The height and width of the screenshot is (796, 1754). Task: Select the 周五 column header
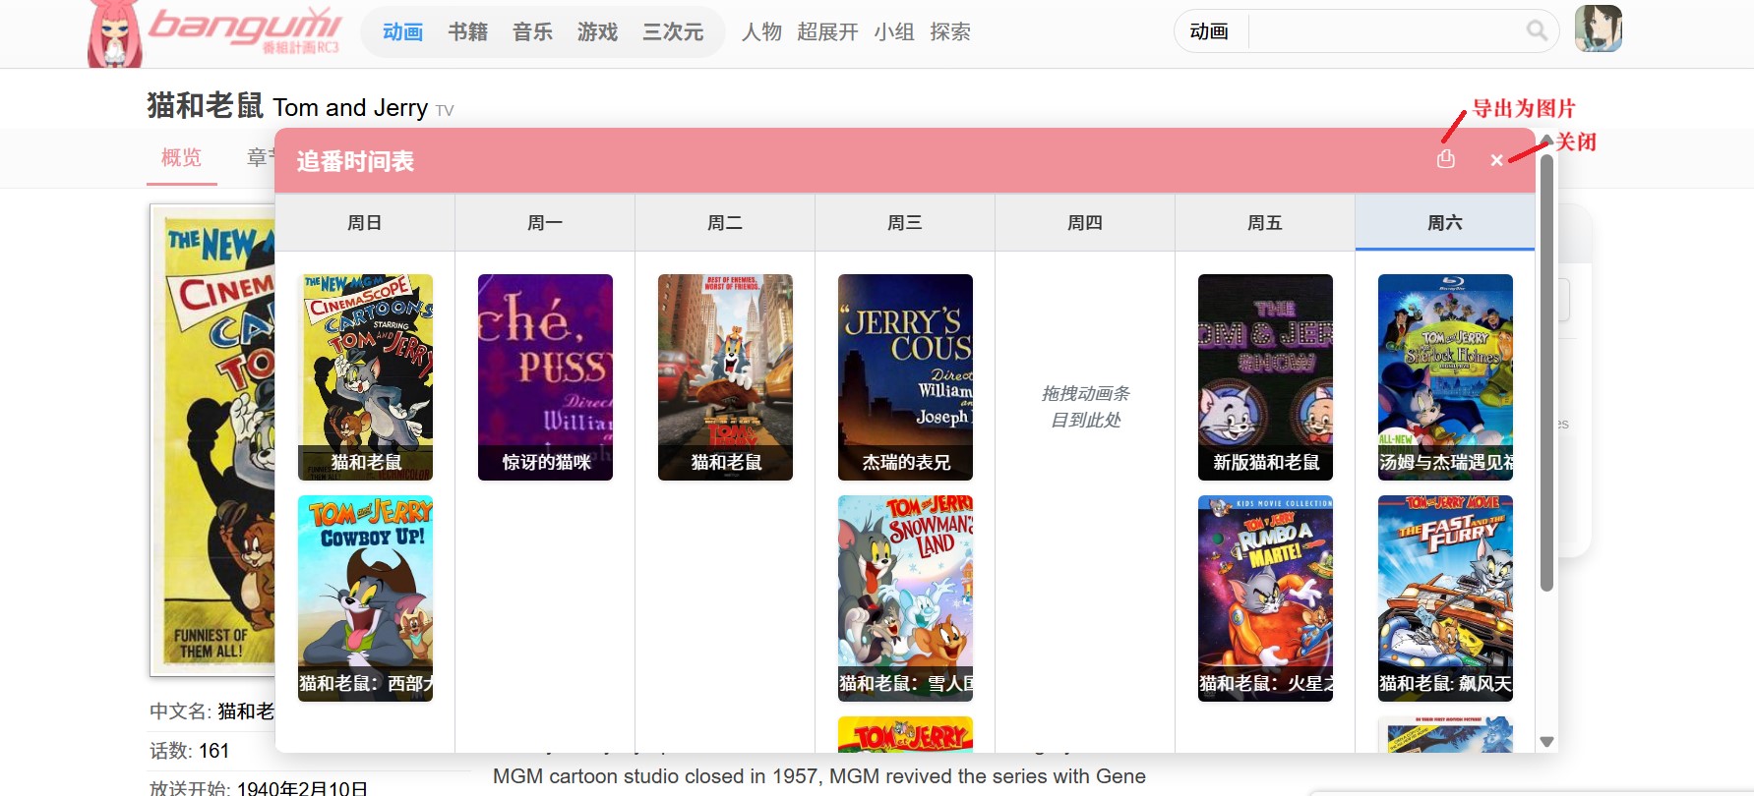(x=1265, y=223)
